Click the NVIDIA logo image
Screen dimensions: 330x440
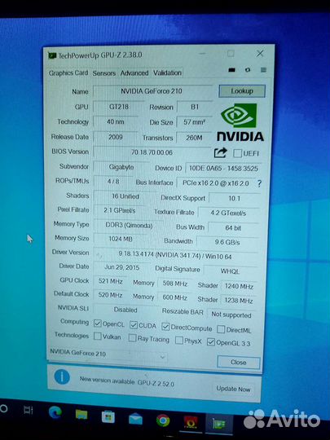240,122
